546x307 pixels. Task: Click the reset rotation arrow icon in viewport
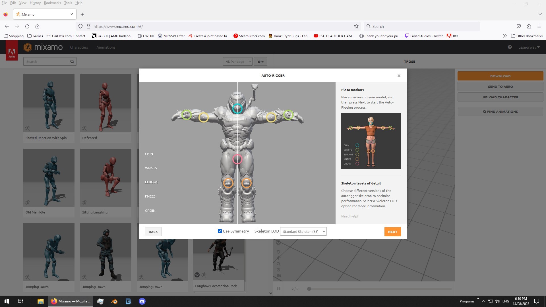(278, 251)
